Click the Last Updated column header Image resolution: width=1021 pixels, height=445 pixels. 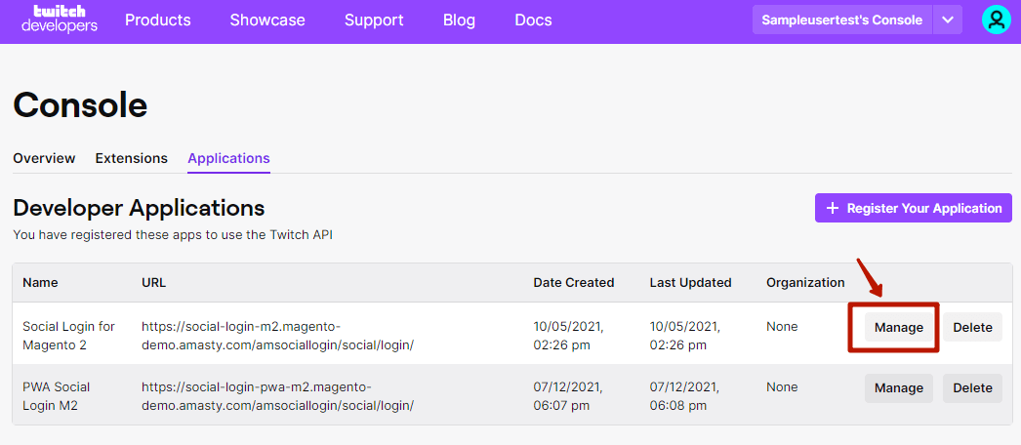(690, 283)
